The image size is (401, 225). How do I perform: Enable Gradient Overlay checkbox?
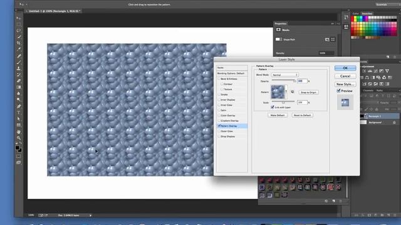pyautogui.click(x=219, y=121)
